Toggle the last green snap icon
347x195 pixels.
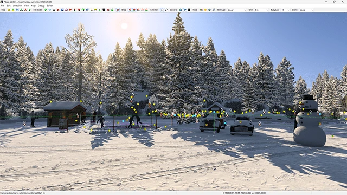146,10
